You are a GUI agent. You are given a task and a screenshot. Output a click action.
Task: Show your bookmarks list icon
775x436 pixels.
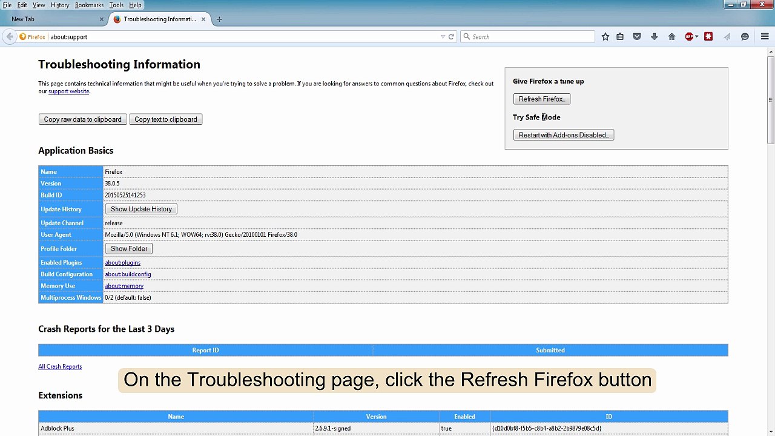620,37
